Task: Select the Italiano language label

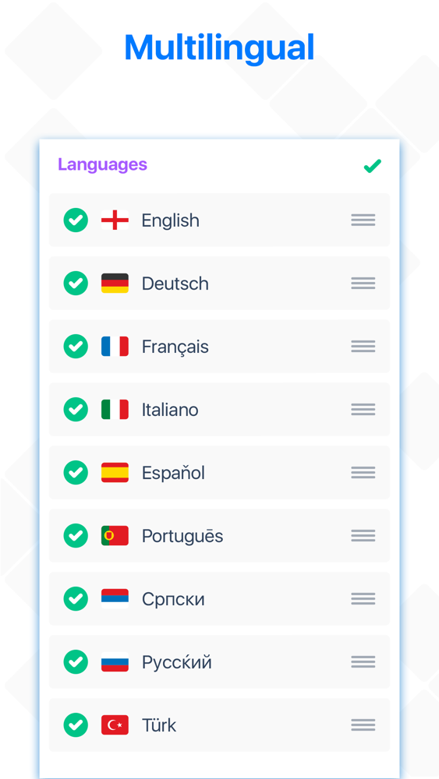Action: coord(170,410)
